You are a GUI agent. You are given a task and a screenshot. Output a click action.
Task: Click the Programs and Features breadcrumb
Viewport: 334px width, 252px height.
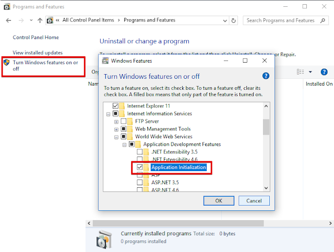(x=150, y=20)
